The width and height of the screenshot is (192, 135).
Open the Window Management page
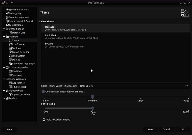[23, 64]
